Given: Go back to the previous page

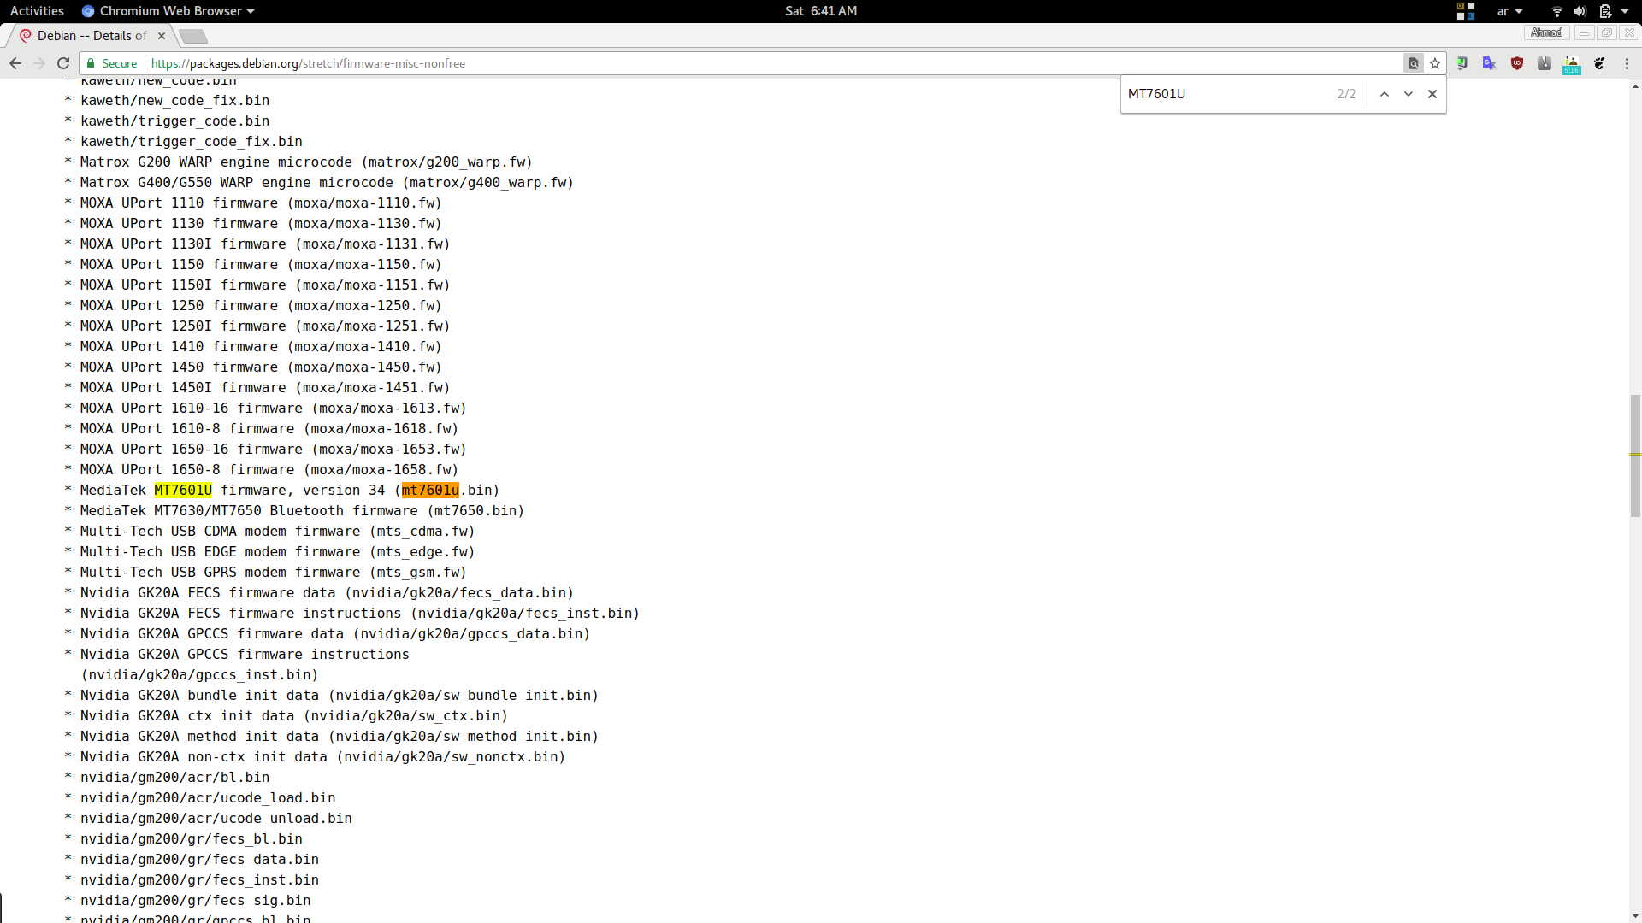Looking at the screenshot, I should (15, 63).
